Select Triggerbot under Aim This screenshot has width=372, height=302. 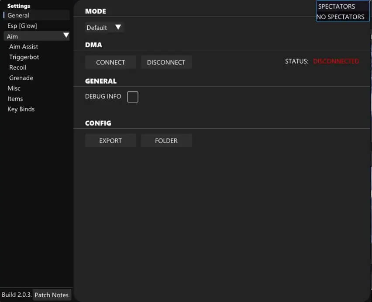[24, 57]
